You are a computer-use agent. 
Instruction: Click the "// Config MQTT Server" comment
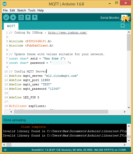click(28, 71)
